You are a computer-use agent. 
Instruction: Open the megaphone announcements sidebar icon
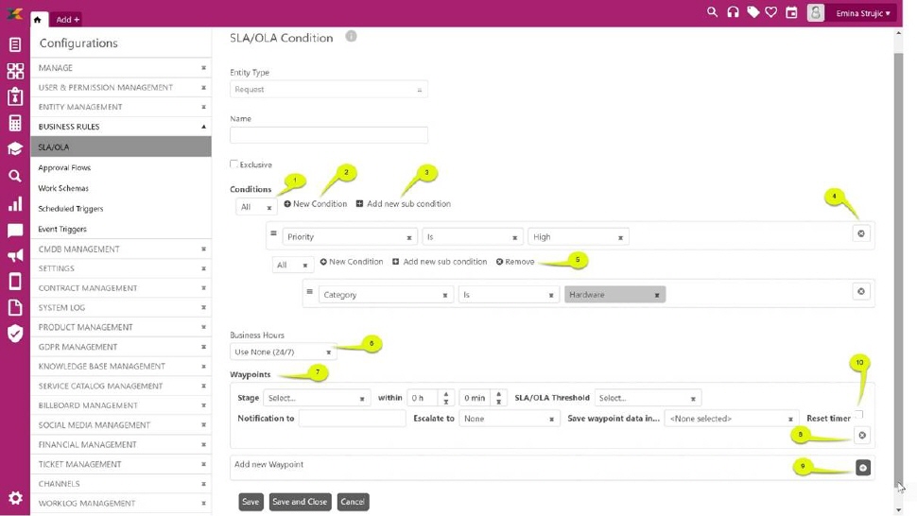click(x=15, y=256)
